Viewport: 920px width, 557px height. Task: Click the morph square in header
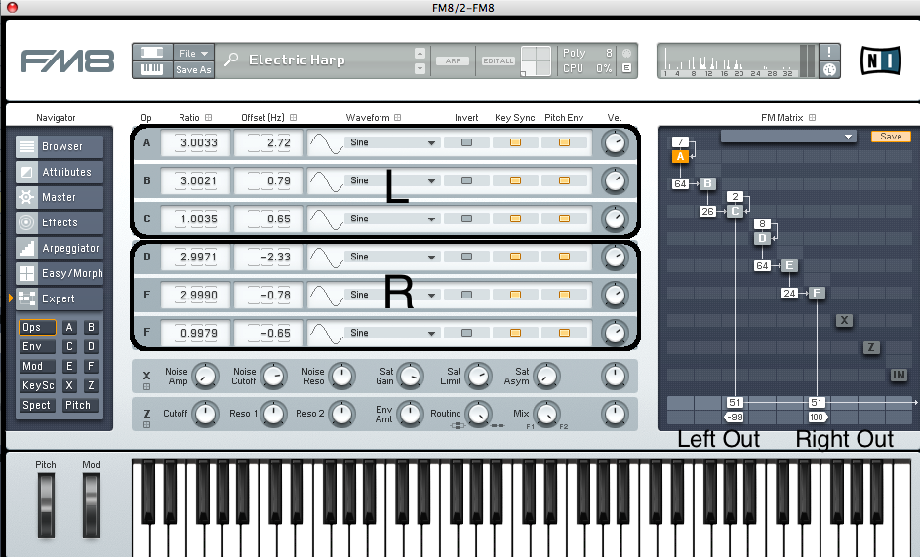click(537, 61)
